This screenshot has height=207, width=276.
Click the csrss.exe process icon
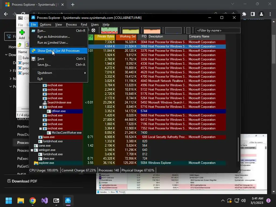[36, 146]
